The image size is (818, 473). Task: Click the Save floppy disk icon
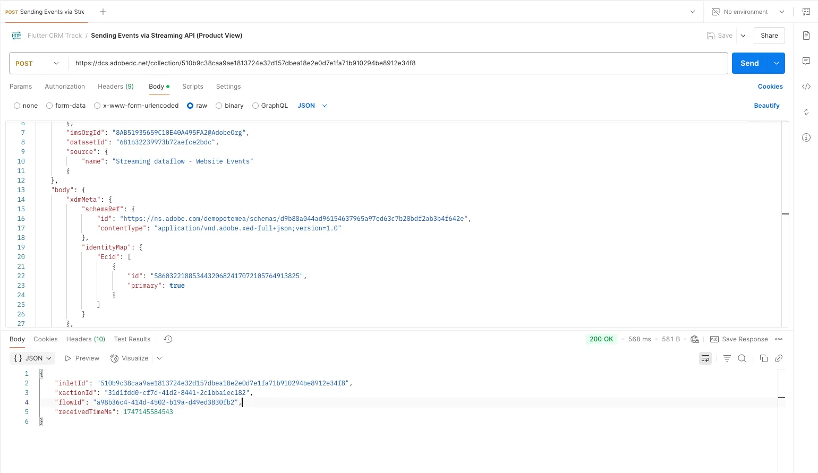click(711, 36)
